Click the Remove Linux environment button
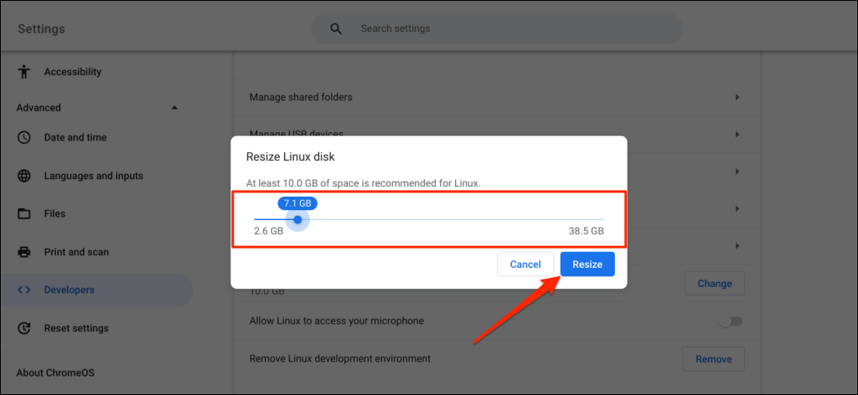Image resolution: width=858 pixels, height=395 pixels. click(x=713, y=359)
